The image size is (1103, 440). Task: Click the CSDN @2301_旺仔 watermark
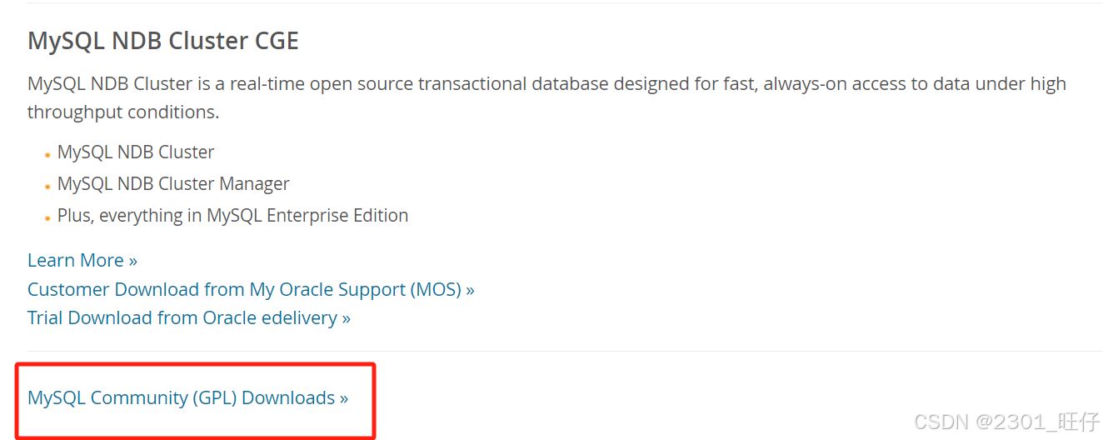coord(1006,422)
